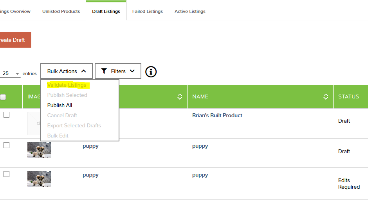Check the Edits Required puppy row checkbox
The height and width of the screenshot is (200, 368).
(x=7, y=174)
